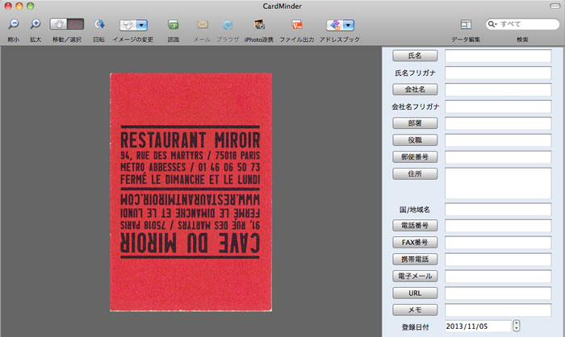Click the 氏名 button
Viewport: 565px width, 337px height.
pos(415,56)
